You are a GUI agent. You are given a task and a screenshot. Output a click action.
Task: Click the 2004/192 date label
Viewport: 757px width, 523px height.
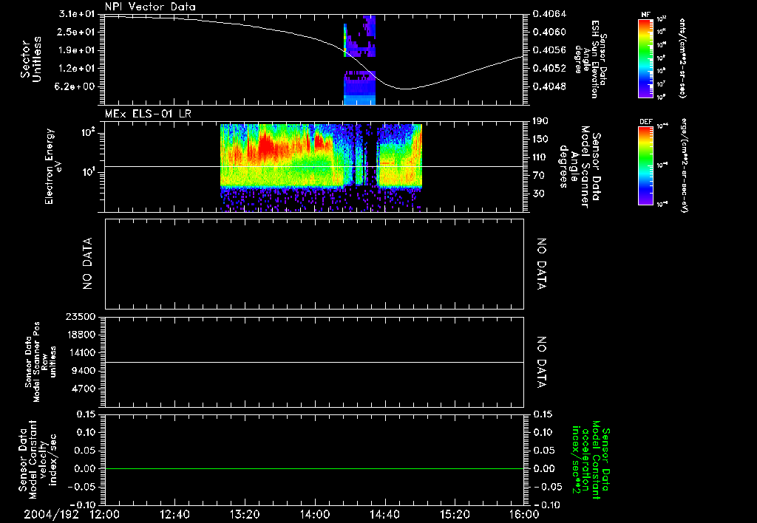coord(52,515)
